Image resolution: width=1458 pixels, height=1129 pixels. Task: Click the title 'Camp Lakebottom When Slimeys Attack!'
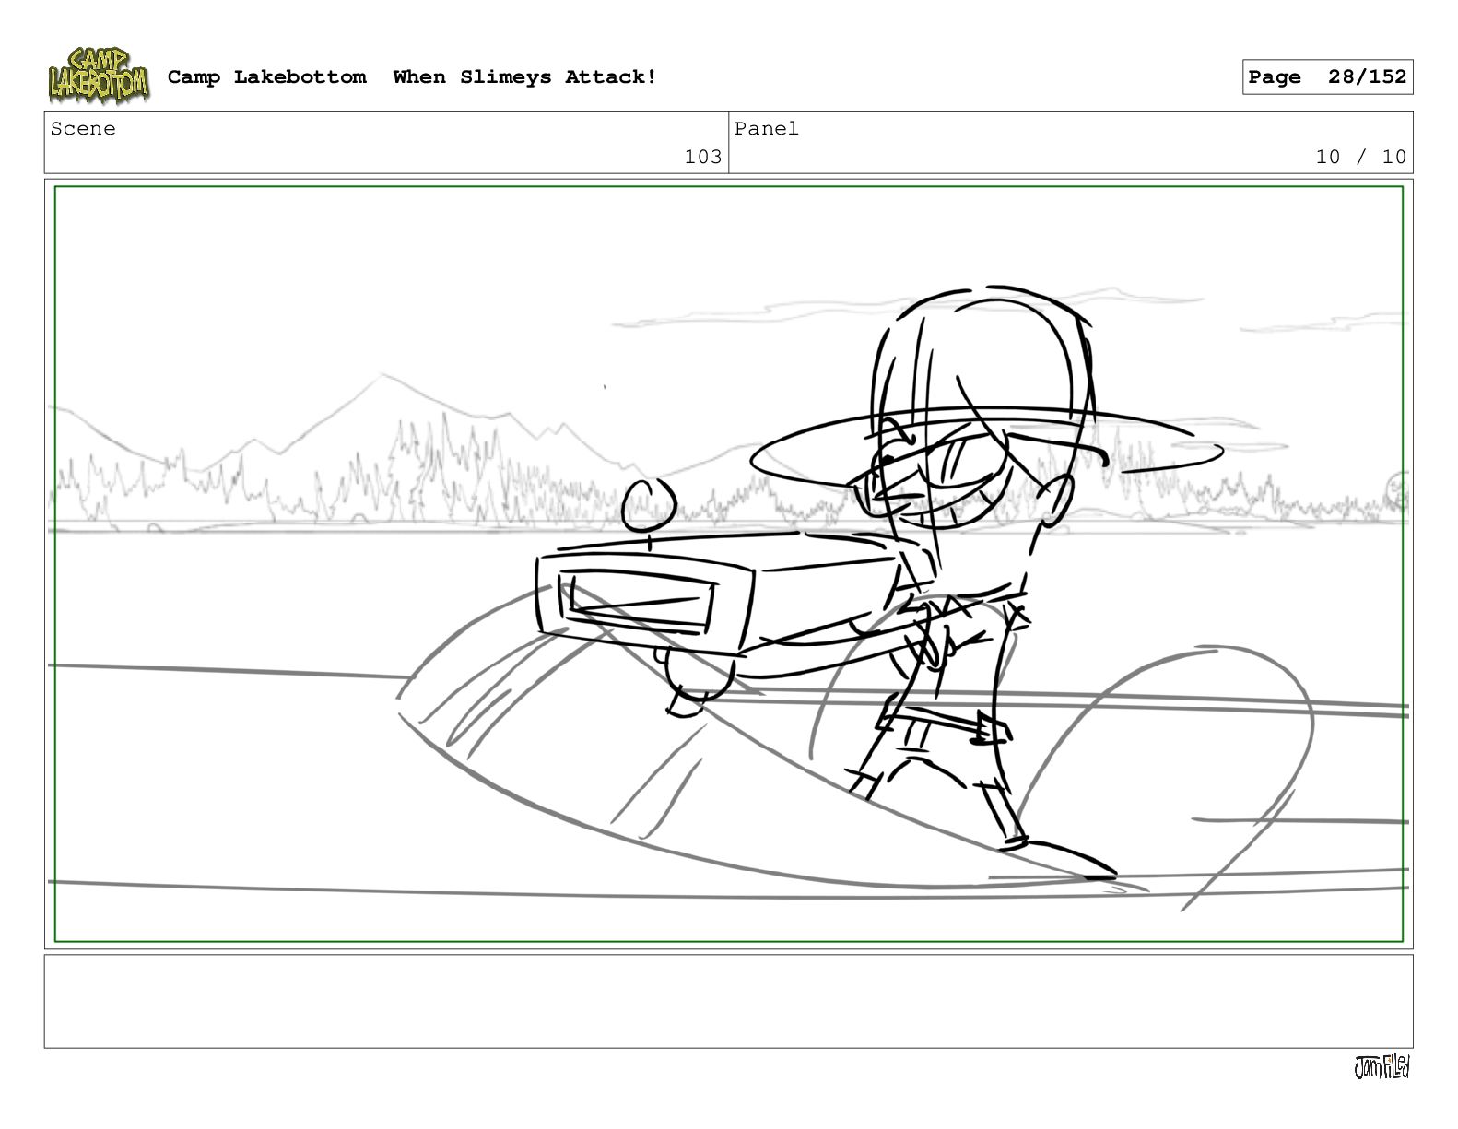coord(412,77)
